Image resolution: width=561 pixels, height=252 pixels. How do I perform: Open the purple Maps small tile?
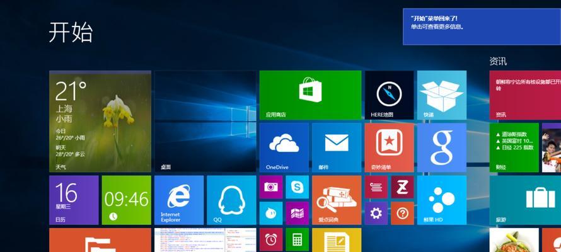[298, 214]
